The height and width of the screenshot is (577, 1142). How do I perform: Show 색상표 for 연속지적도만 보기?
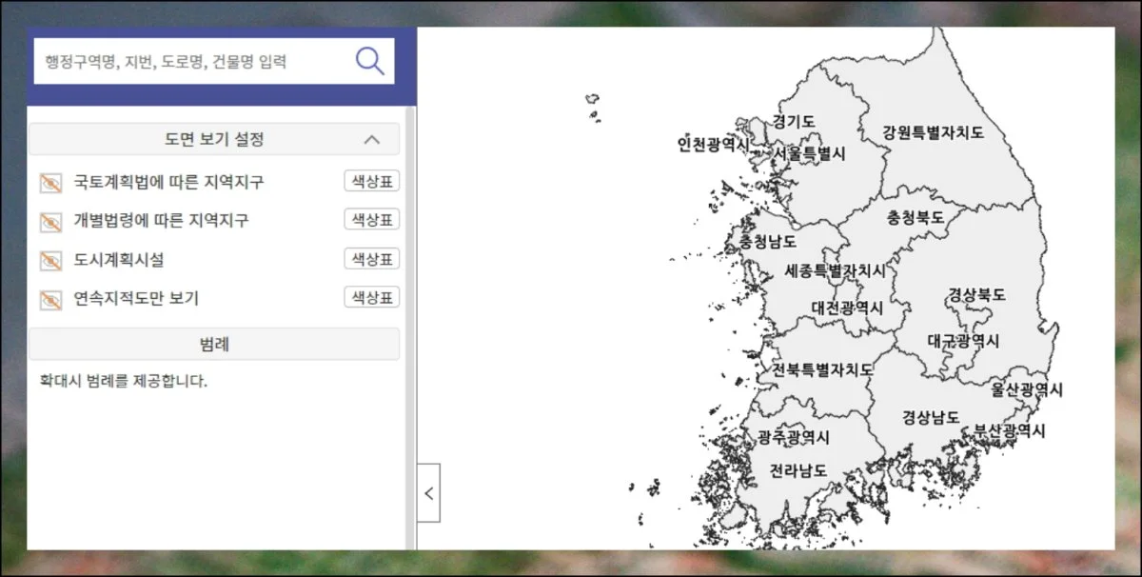(x=371, y=298)
